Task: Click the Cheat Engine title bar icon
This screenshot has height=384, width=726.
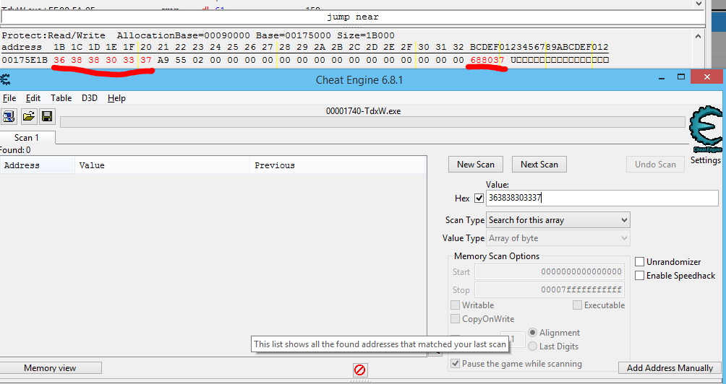Action: (5, 79)
